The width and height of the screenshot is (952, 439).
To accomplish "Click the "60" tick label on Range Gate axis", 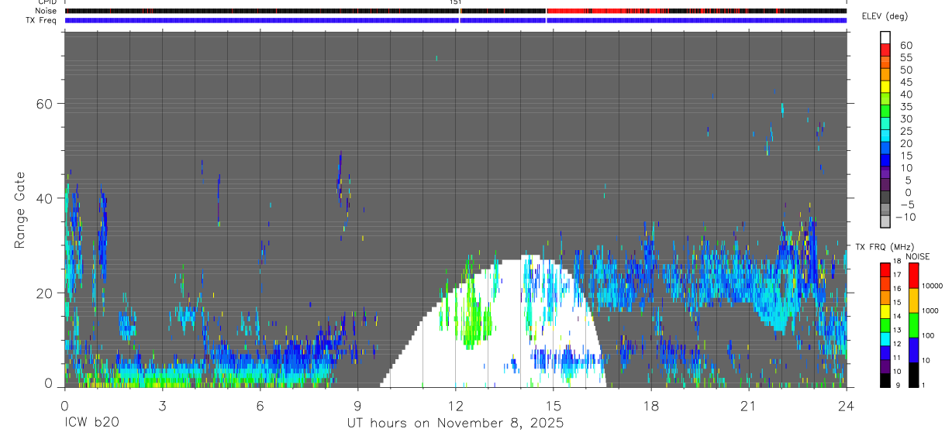I will tap(44, 103).
